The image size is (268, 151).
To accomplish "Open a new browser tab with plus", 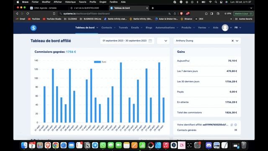I will point(152,8).
